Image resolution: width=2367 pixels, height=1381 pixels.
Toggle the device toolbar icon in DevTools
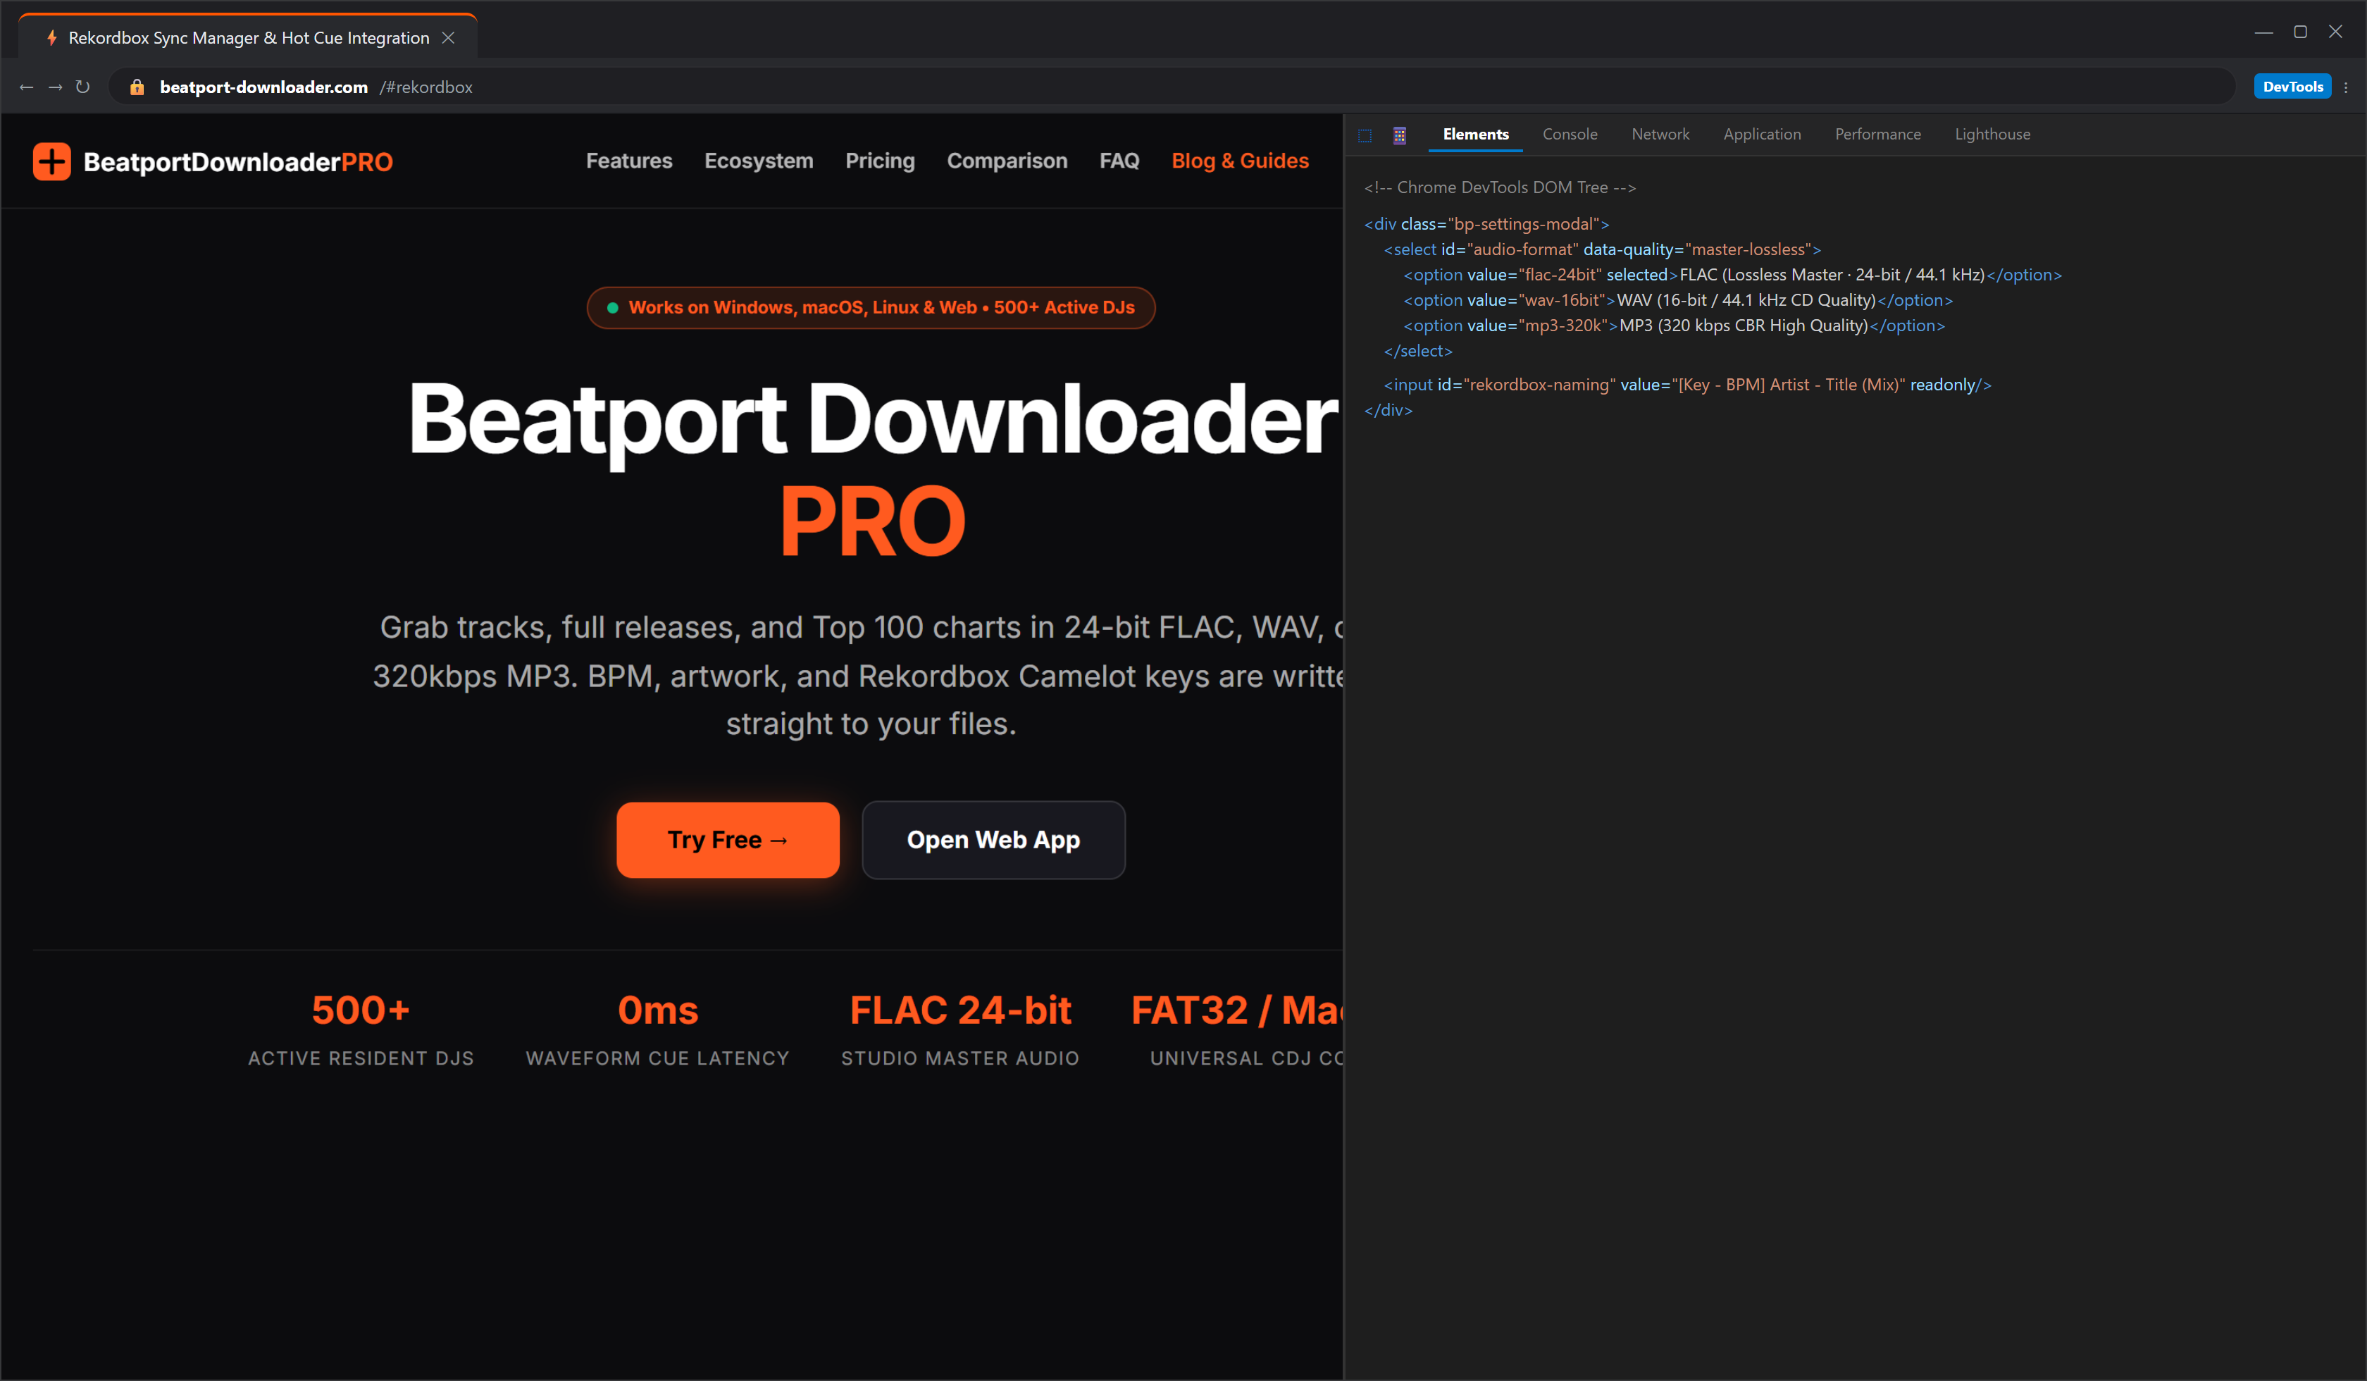(1398, 135)
